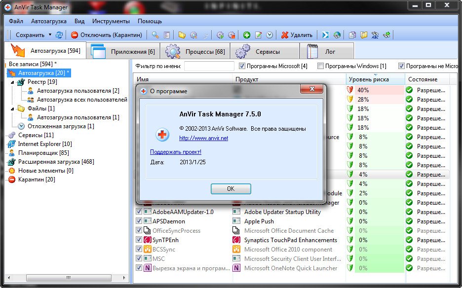The width and height of the screenshot is (462, 288).
Task: Click the green plus add-entry icon
Action: pos(247,35)
